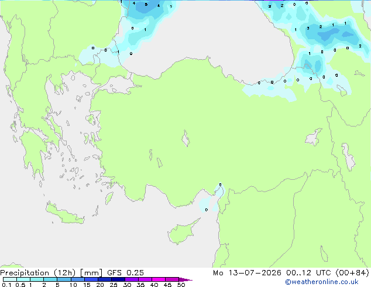The width and height of the screenshot is (371, 287).
Task: Click the legend label '0.1'
Action: [6, 285]
